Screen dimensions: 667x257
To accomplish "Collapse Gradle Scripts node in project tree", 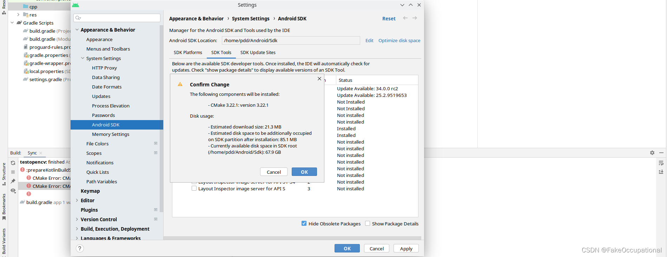I will tap(12, 23).
